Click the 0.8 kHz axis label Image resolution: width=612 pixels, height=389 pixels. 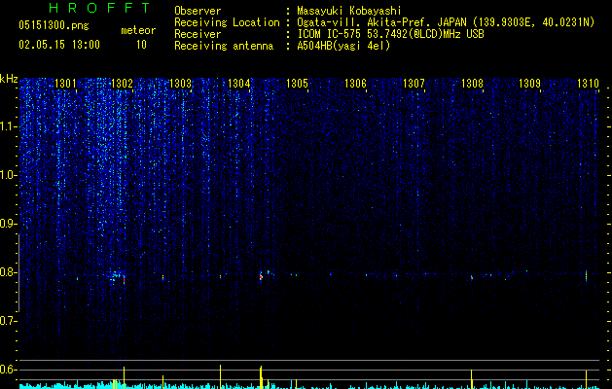click(x=9, y=272)
